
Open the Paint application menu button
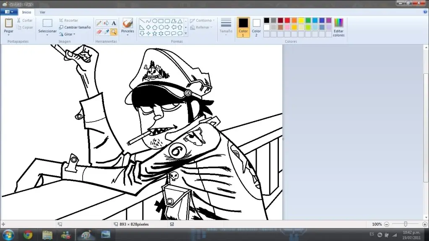tap(9, 12)
